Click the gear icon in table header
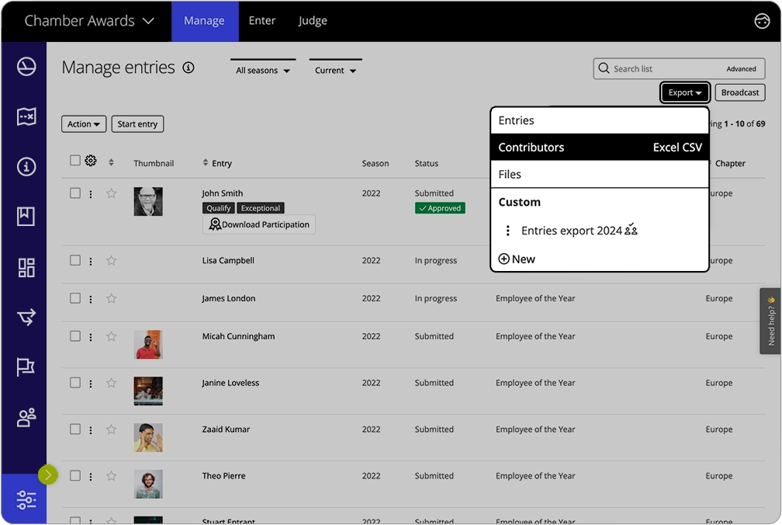 click(x=91, y=159)
